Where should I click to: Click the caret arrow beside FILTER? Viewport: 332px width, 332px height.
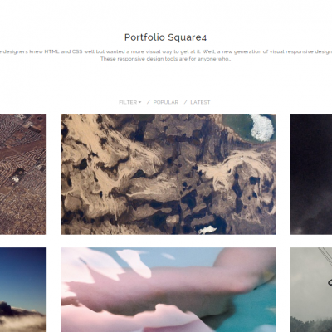pos(139,102)
